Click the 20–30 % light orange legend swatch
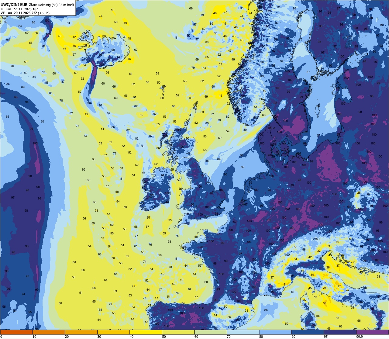This screenshot has height=339, width=389. coord(81,332)
